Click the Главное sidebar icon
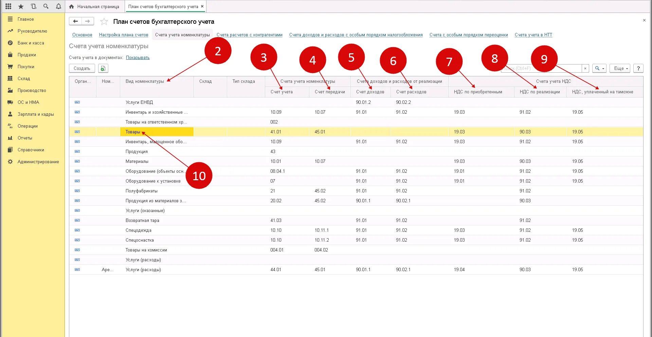Viewport: 652px width, 337px height. [x=10, y=19]
